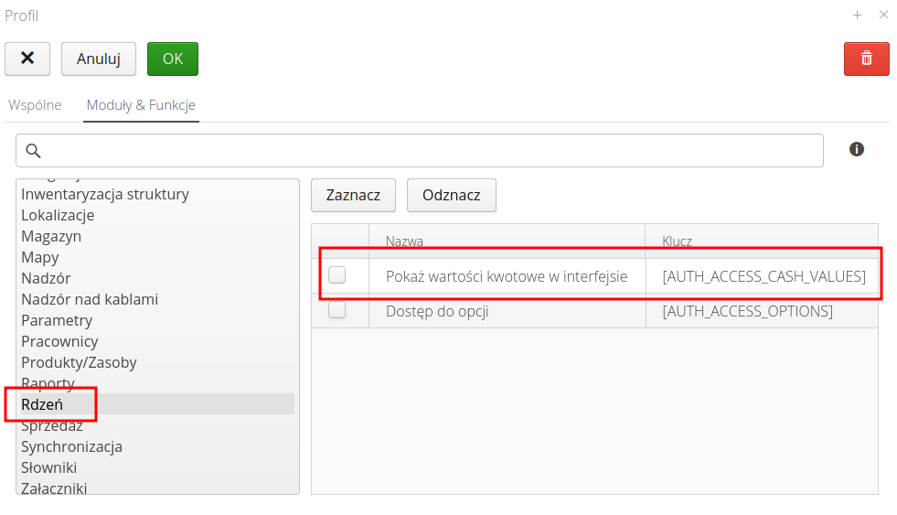Choose Nadzór nad kablami module
This screenshot has width=897, height=515.
tap(90, 299)
